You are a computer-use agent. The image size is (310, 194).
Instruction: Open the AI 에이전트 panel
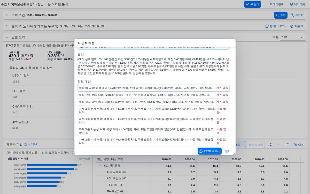tap(276, 4)
